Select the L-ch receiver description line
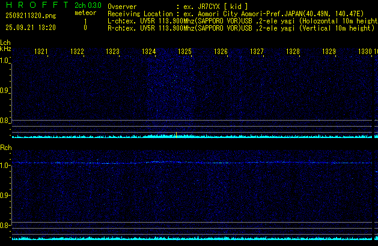The width and height of the screenshot is (378, 246). 240,20
